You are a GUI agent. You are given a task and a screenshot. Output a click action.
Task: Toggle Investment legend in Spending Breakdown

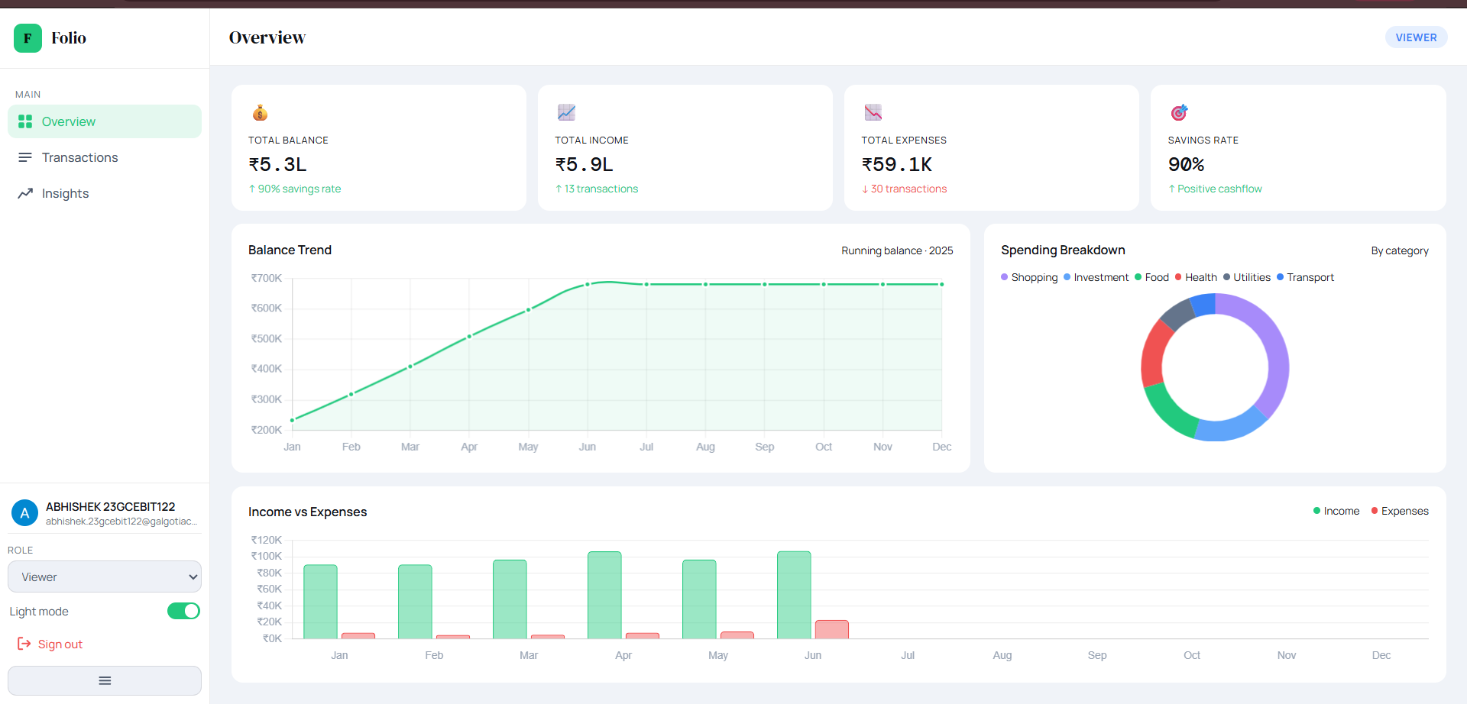(1096, 277)
